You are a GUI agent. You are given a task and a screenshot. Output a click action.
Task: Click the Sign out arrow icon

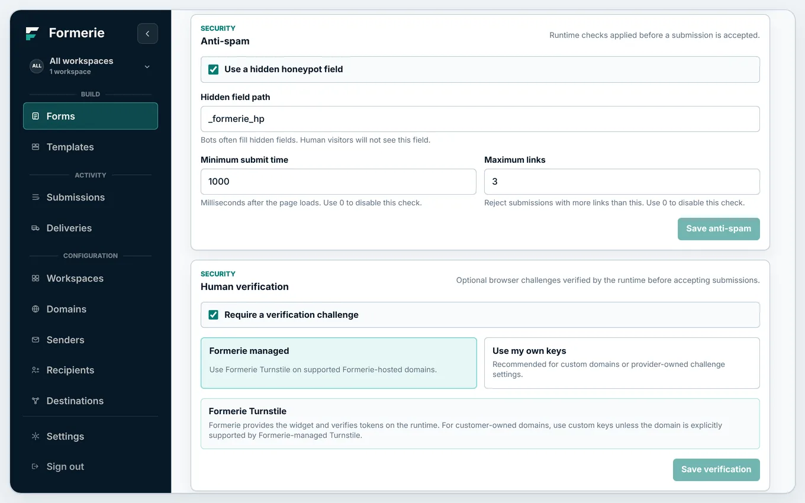36,466
